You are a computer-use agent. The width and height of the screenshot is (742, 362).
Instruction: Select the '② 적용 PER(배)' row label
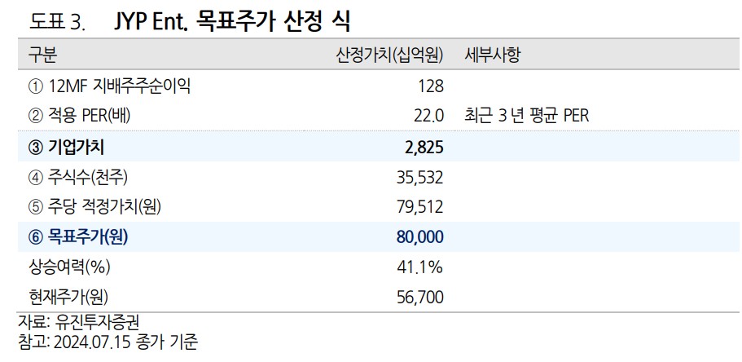(x=80, y=116)
